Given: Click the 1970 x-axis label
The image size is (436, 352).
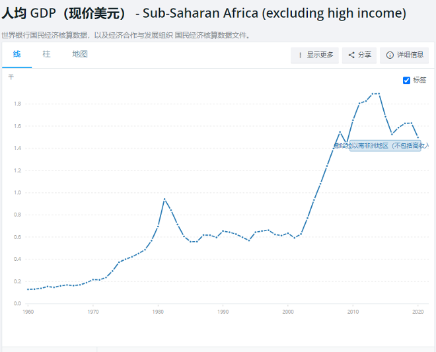Looking at the screenshot, I should coord(92,311).
